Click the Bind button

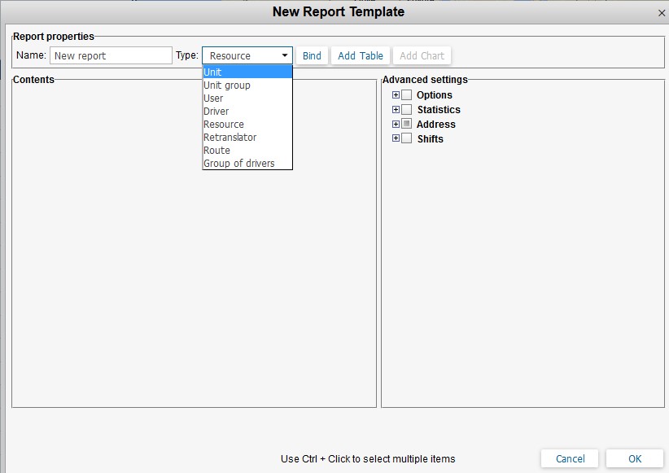pos(312,56)
